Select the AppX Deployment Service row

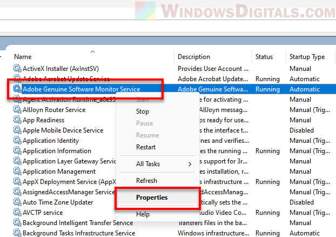(69, 182)
